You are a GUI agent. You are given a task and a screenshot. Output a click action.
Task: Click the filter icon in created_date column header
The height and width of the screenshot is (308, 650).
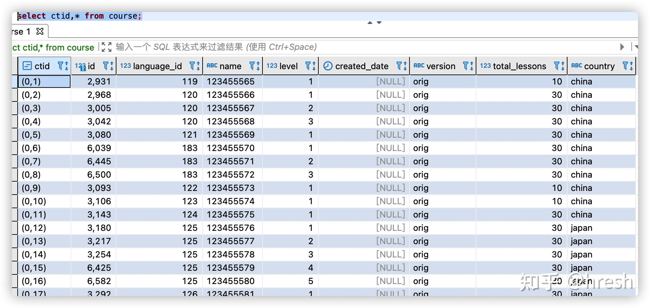pos(400,66)
